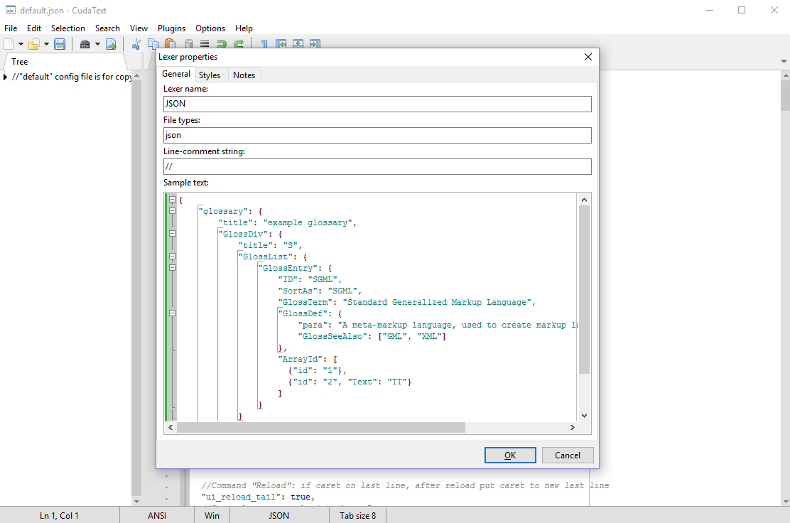Collapse the "glossary" fold marker in sample text
The height and width of the screenshot is (523, 790).
pyautogui.click(x=172, y=211)
